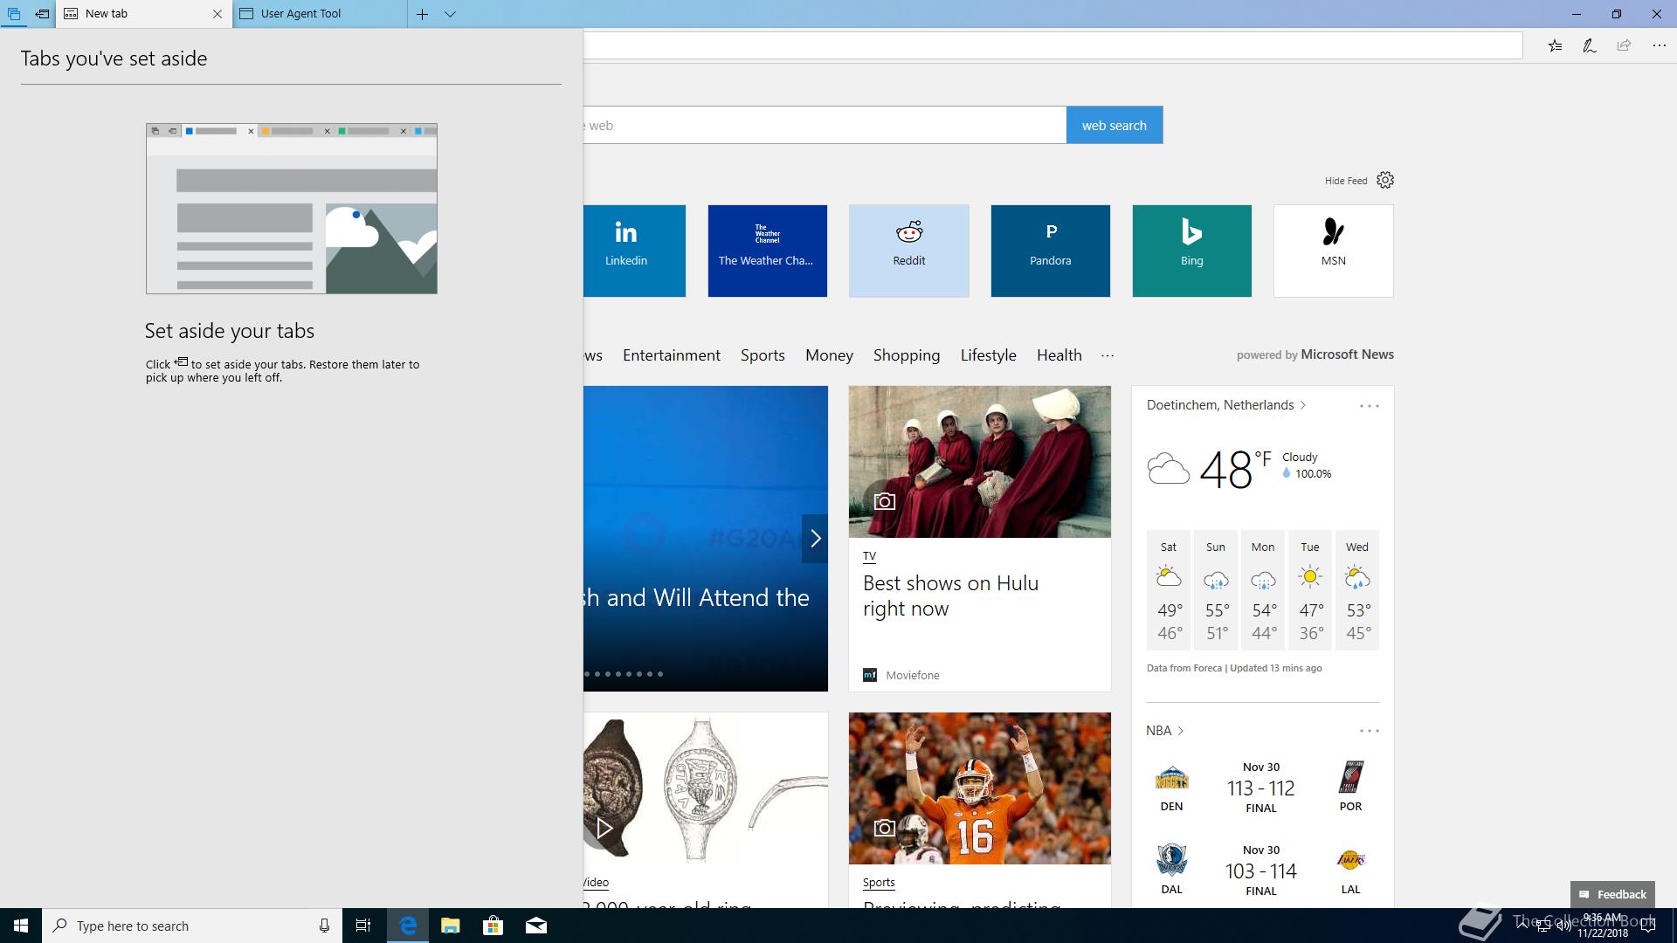
Task: Select the Shopping news category
Action: pyautogui.click(x=907, y=355)
